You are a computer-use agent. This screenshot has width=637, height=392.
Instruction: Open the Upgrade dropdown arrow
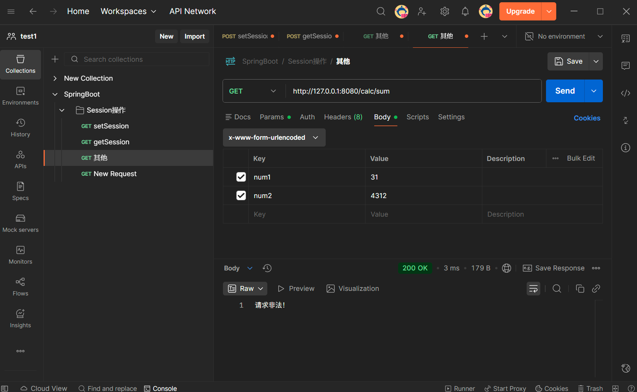pos(549,11)
